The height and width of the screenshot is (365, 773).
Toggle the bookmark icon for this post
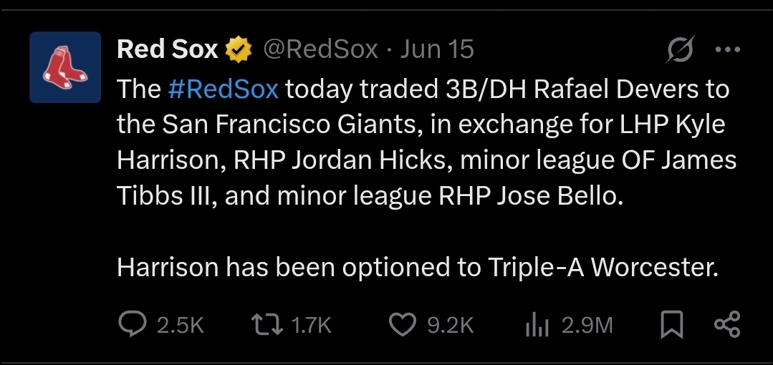pyautogui.click(x=671, y=325)
